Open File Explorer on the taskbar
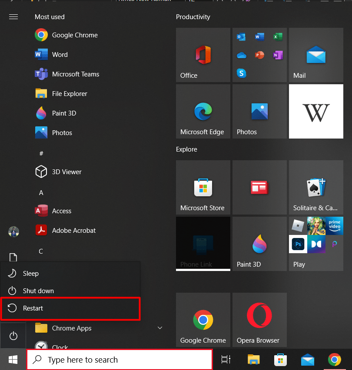Viewport: 352px width, 370px height. 253,360
